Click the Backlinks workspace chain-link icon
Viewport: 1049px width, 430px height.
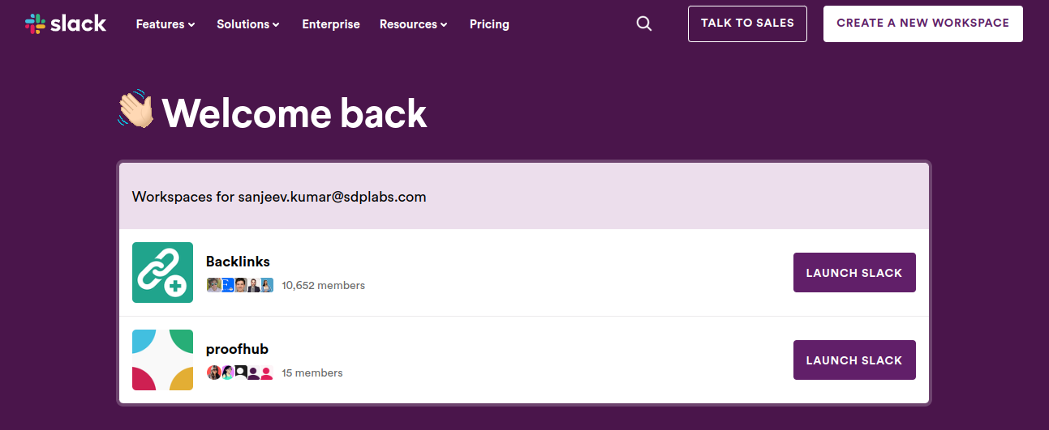[162, 272]
